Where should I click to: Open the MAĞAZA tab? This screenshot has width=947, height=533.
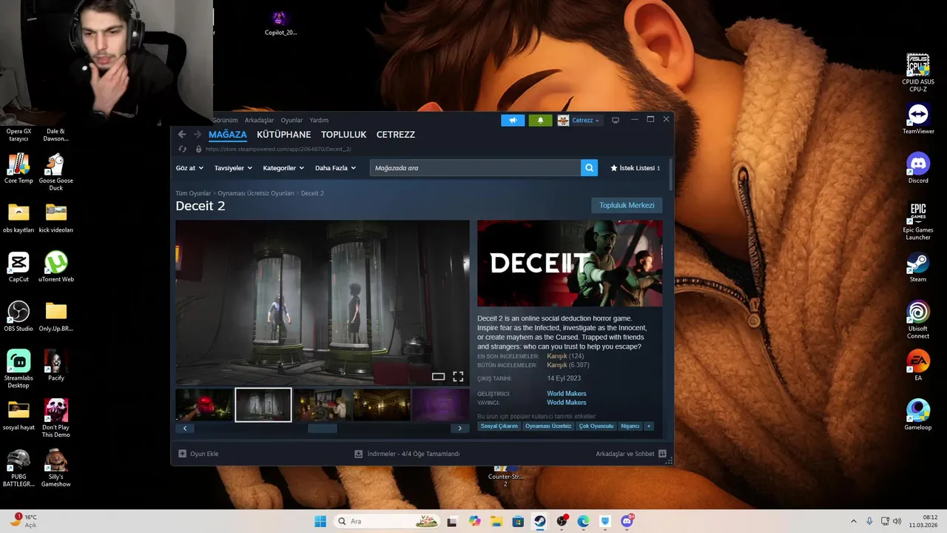(228, 135)
